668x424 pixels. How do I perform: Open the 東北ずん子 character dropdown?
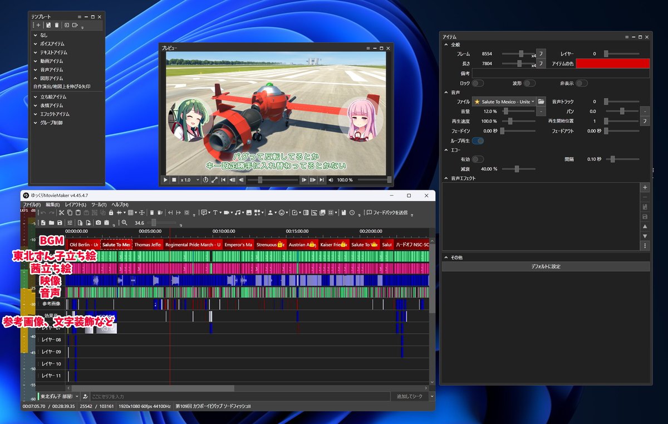pos(58,397)
